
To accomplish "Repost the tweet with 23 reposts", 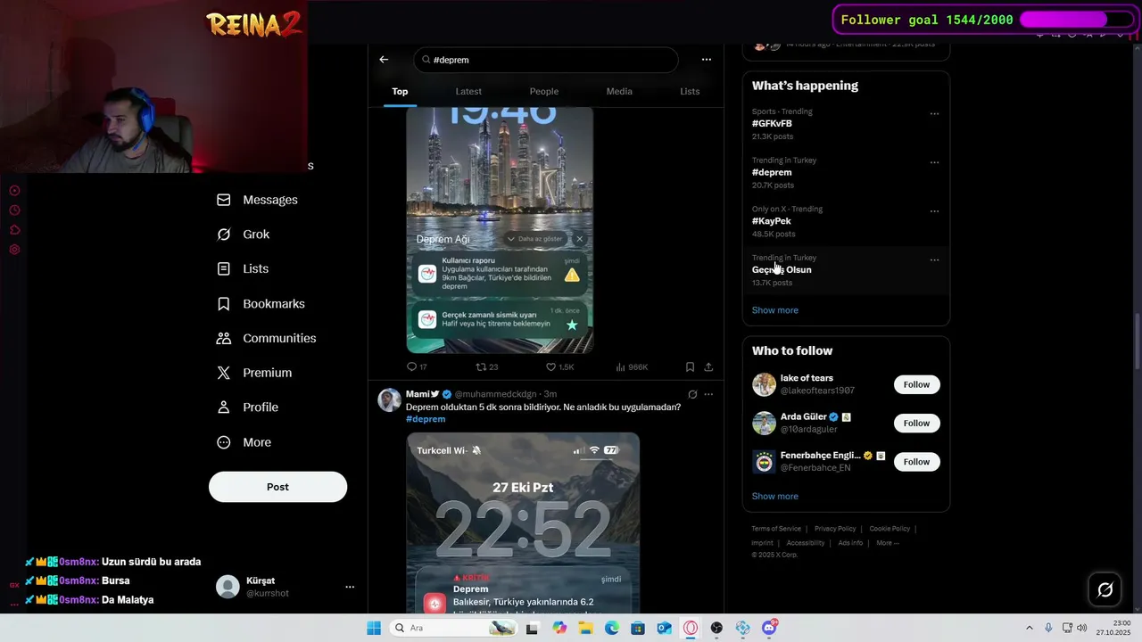I will 487,366.
